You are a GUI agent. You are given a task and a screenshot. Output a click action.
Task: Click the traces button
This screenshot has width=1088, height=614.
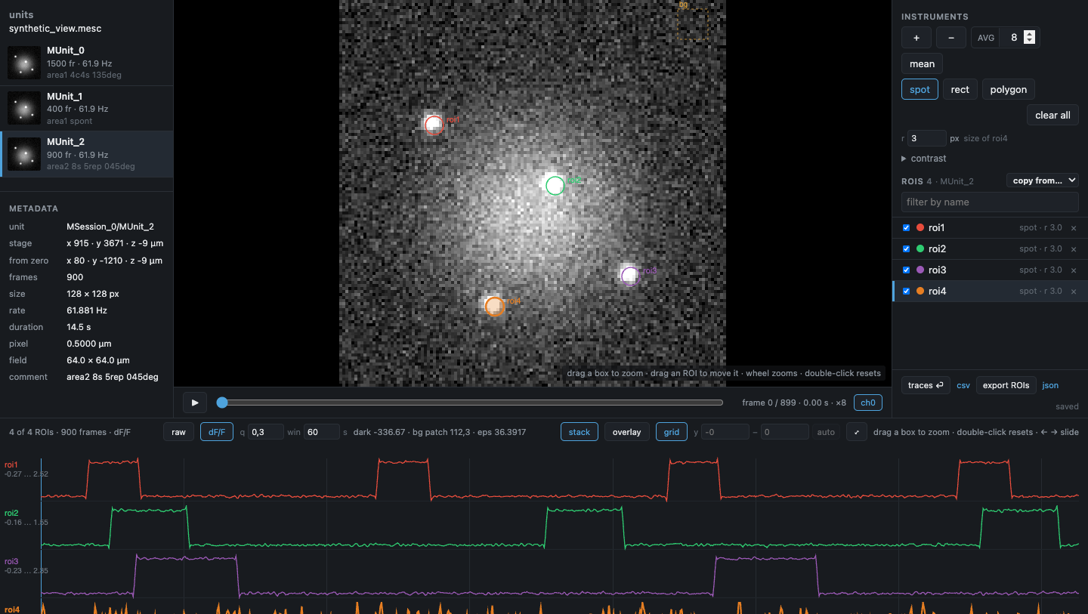[926, 385]
